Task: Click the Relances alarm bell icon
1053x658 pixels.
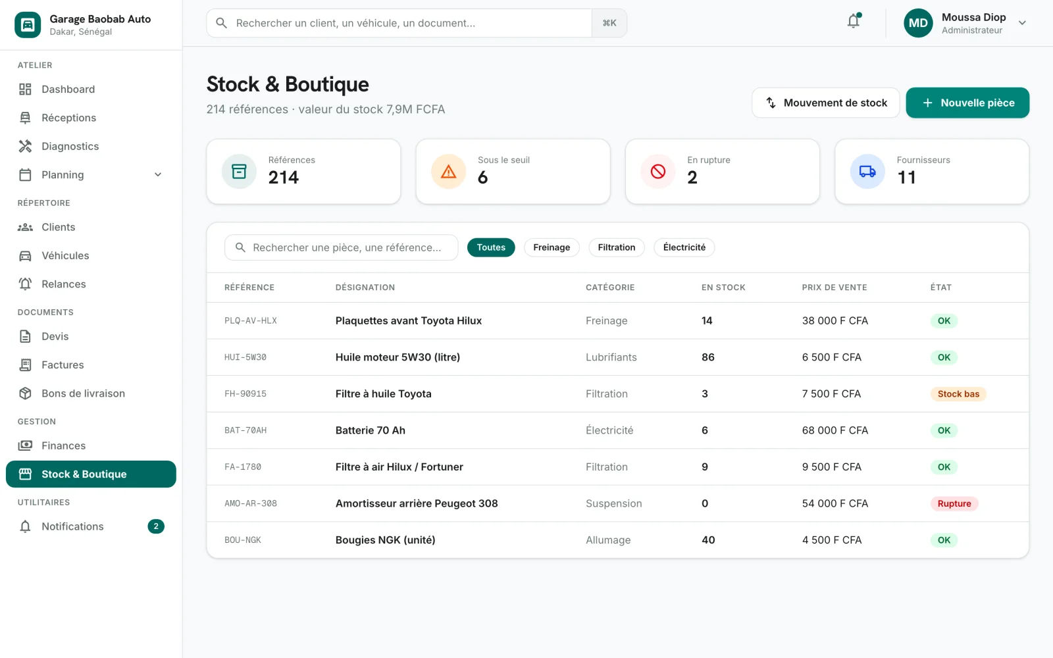Action: coord(25,284)
